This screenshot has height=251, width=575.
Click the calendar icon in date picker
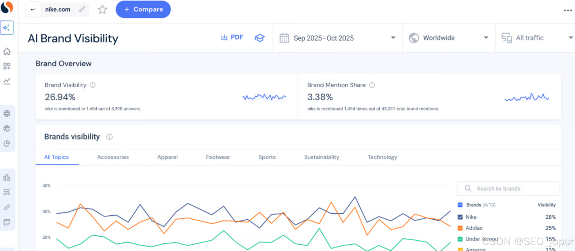tap(284, 38)
